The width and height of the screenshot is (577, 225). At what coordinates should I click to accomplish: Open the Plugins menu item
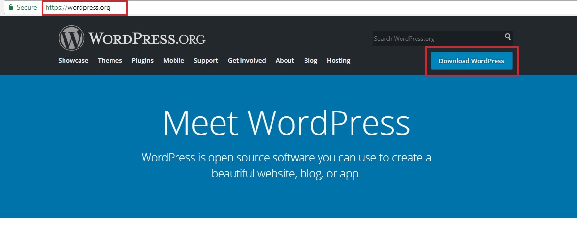click(143, 61)
